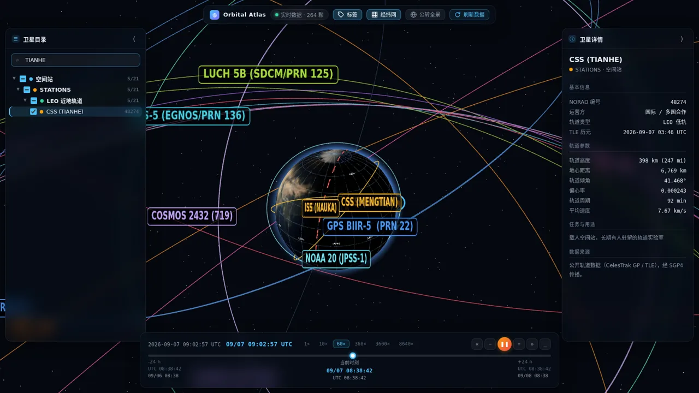Click the 实时数据 · 264 颗 status text
Viewport: 699px width, 393px height.
[x=302, y=15]
